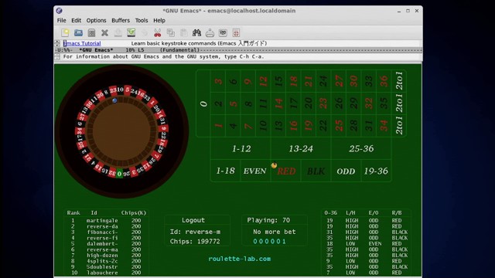
Task: Print buffer with the printer icon
Action: (x=210, y=32)
